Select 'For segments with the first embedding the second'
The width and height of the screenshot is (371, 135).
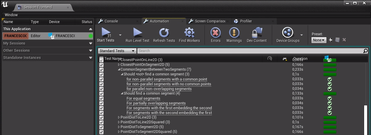click(x=169, y=108)
